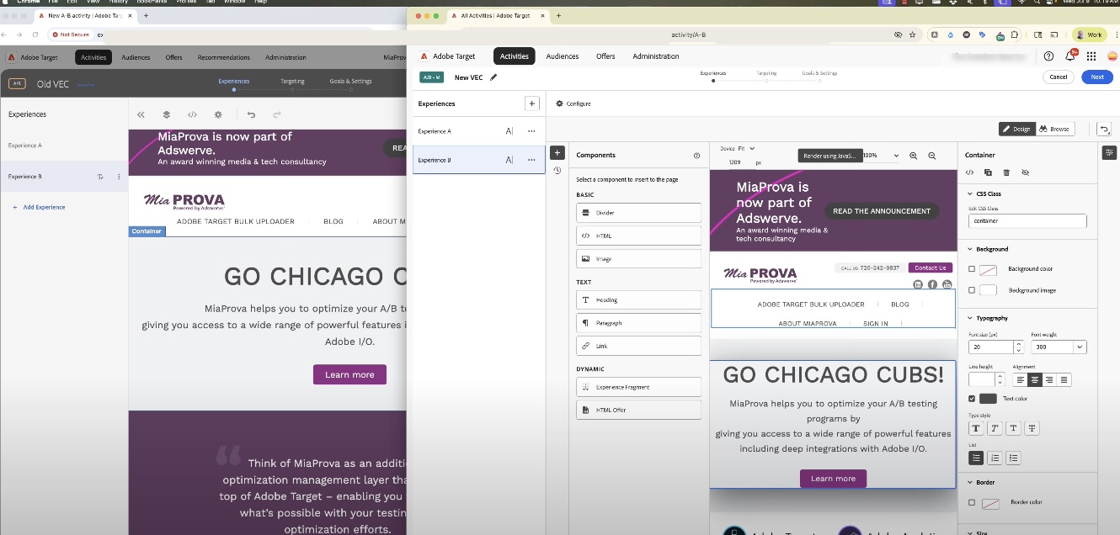Image resolution: width=1120 pixels, height=535 pixels.
Task: Collapse the Typography section
Action: 970,318
